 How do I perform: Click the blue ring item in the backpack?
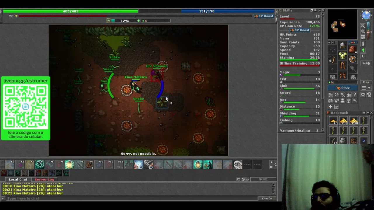coord(364,141)
